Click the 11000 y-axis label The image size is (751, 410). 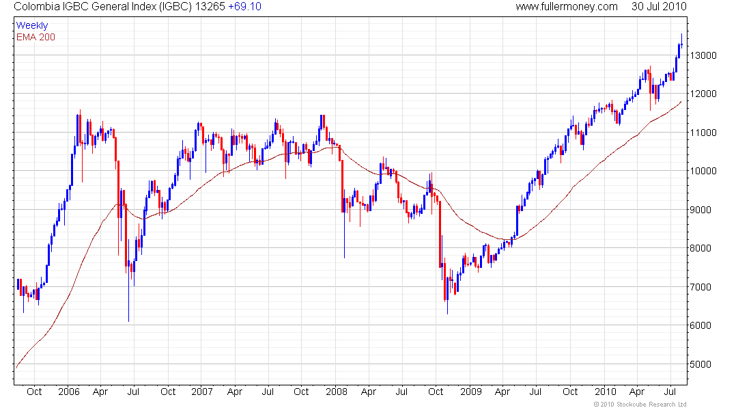pyautogui.click(x=703, y=133)
